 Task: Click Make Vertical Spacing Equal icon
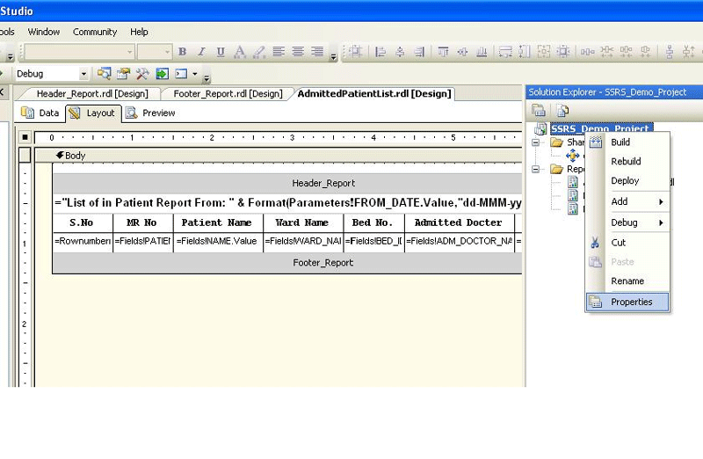point(670,52)
